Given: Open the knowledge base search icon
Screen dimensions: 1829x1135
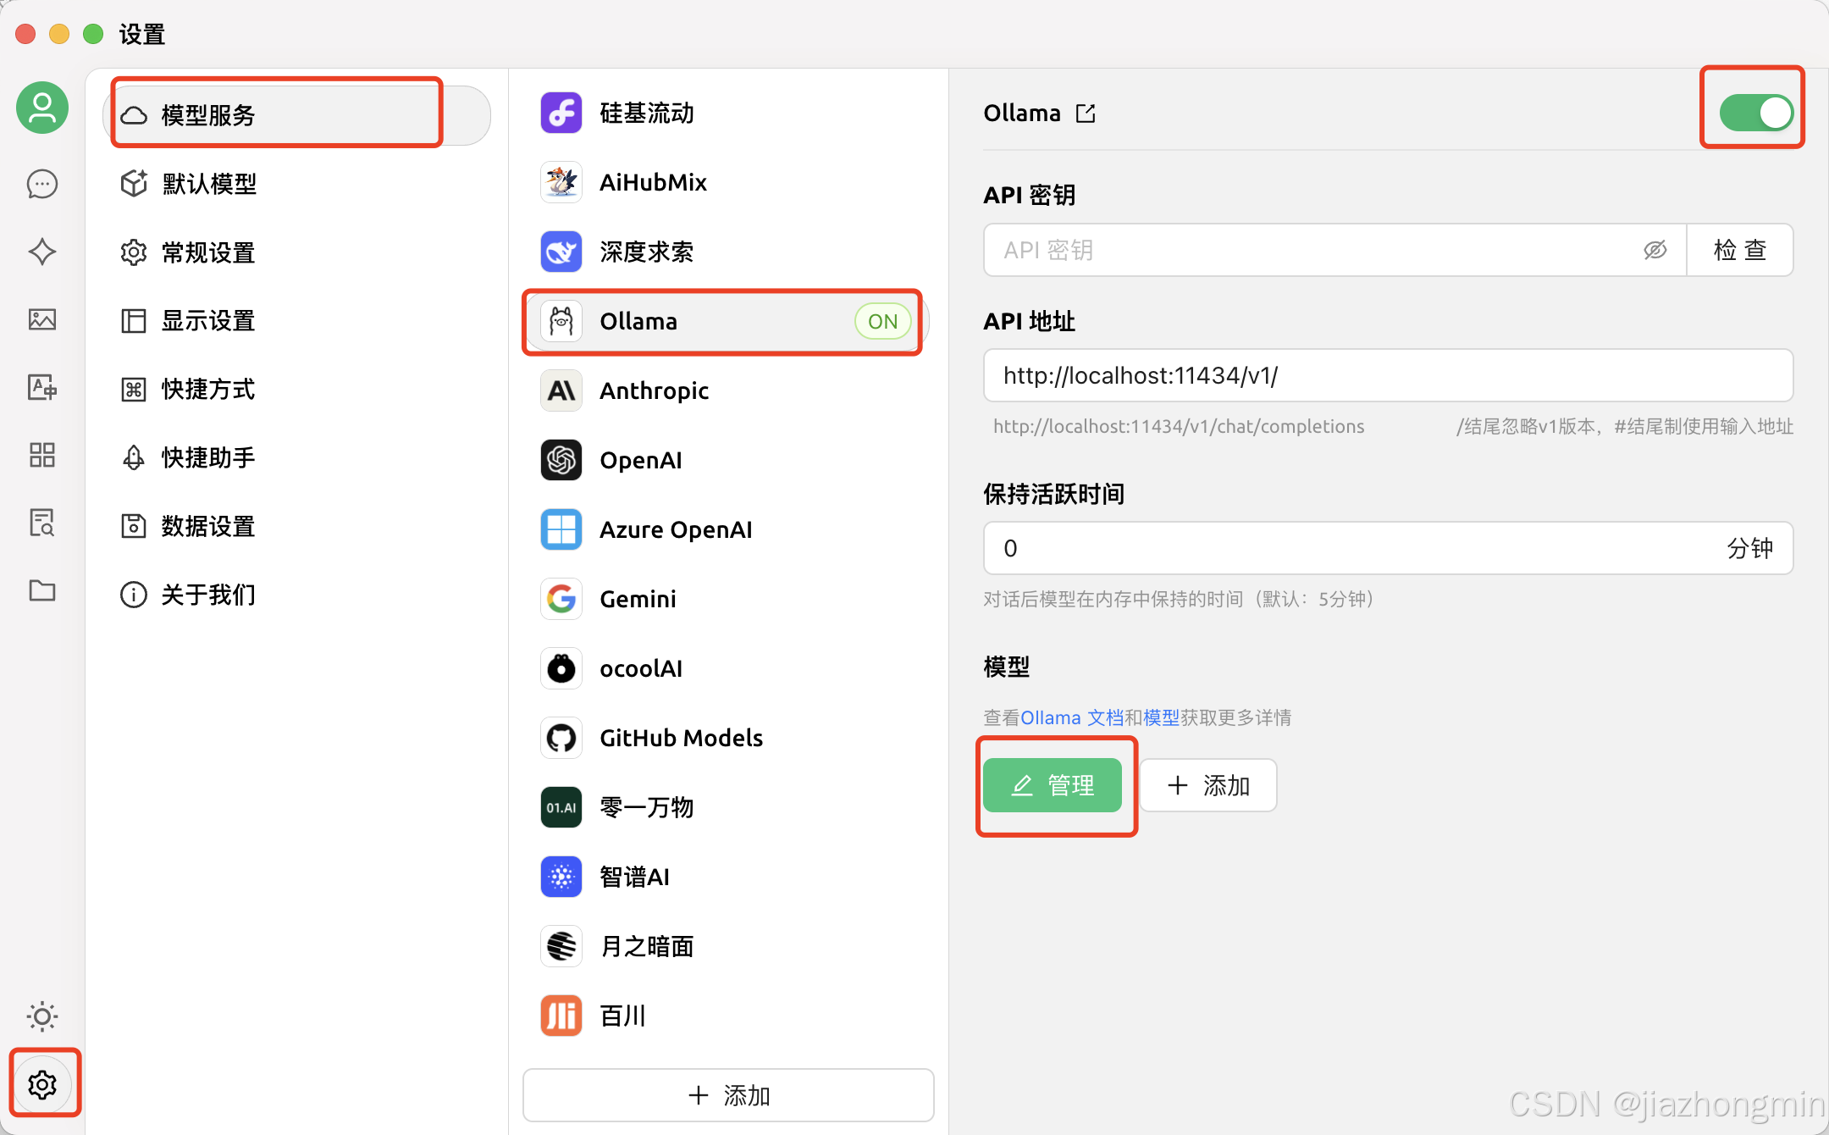Looking at the screenshot, I should pyautogui.click(x=41, y=523).
